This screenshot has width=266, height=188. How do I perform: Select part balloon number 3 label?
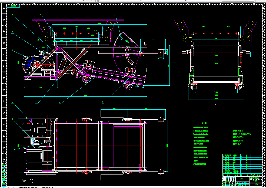click(12, 15)
